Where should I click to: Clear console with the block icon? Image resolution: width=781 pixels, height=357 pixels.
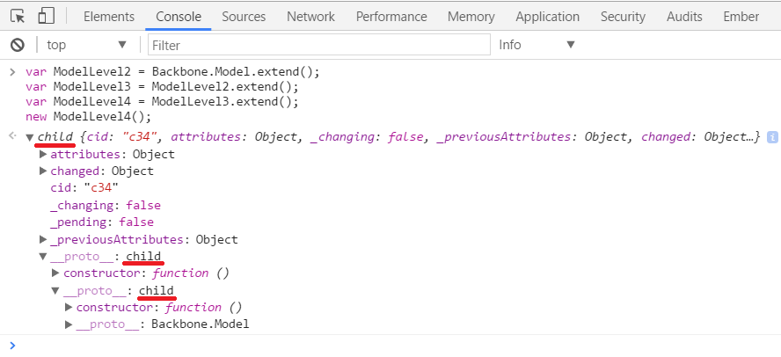17,45
